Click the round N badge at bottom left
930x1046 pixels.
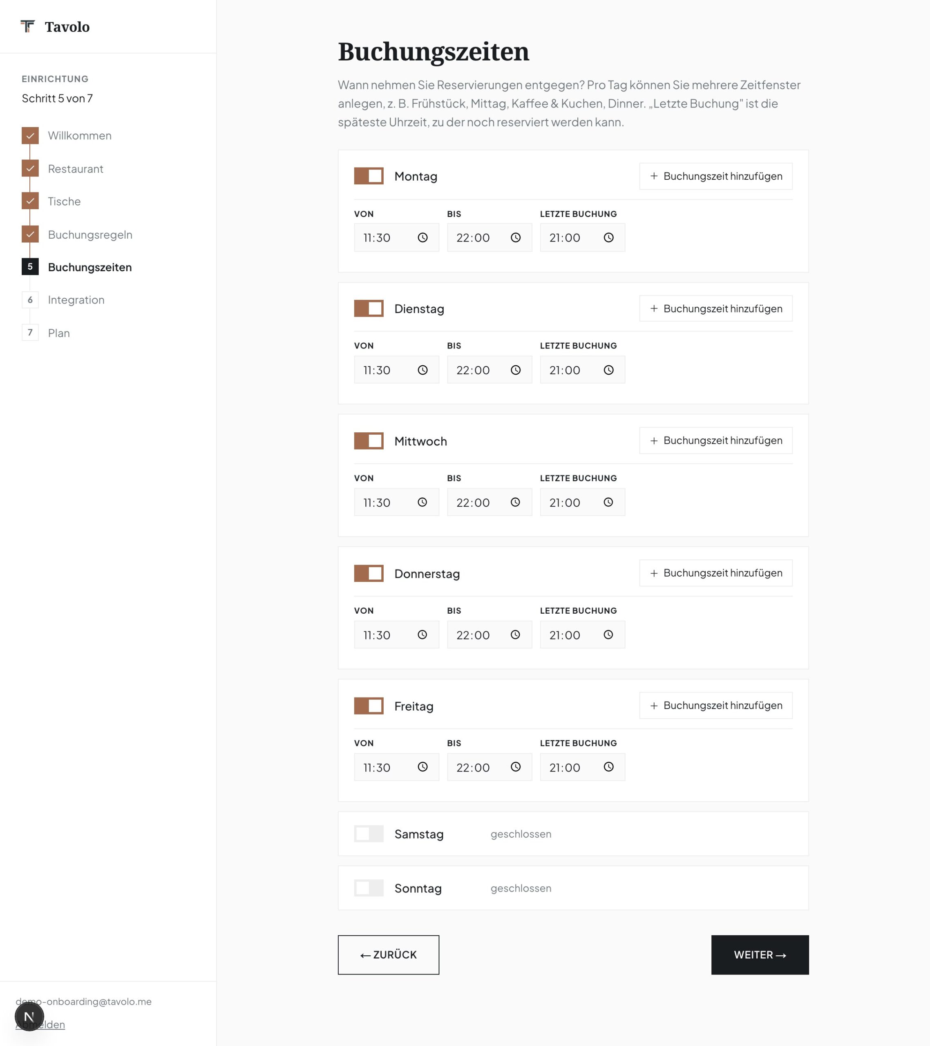click(x=29, y=1017)
